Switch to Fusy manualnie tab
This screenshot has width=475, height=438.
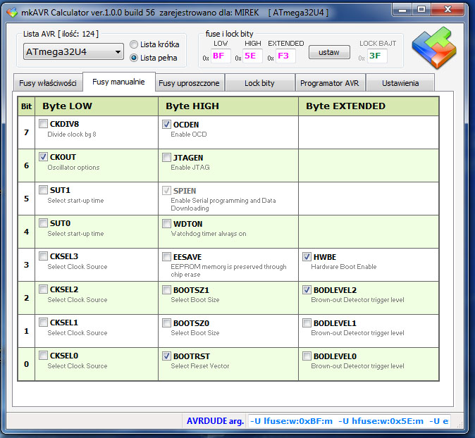118,82
